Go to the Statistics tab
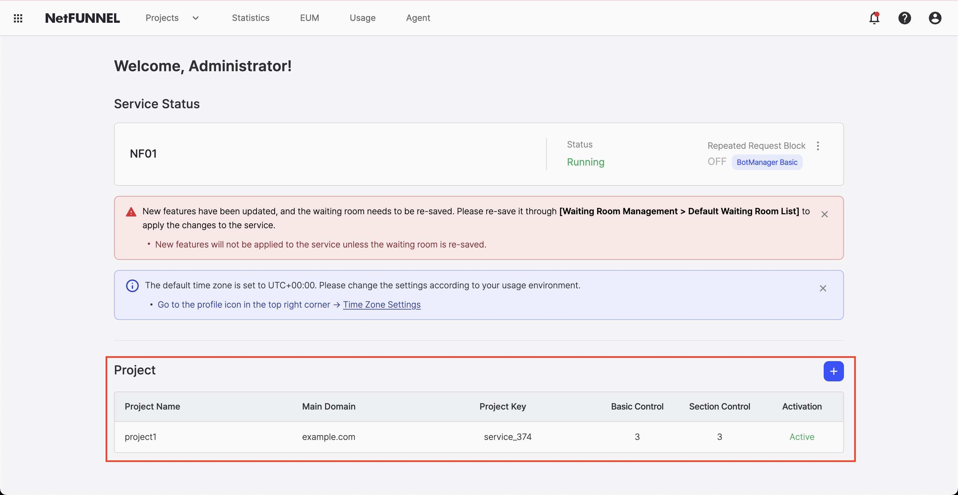Screen dimensions: 958x495 pos(251,18)
